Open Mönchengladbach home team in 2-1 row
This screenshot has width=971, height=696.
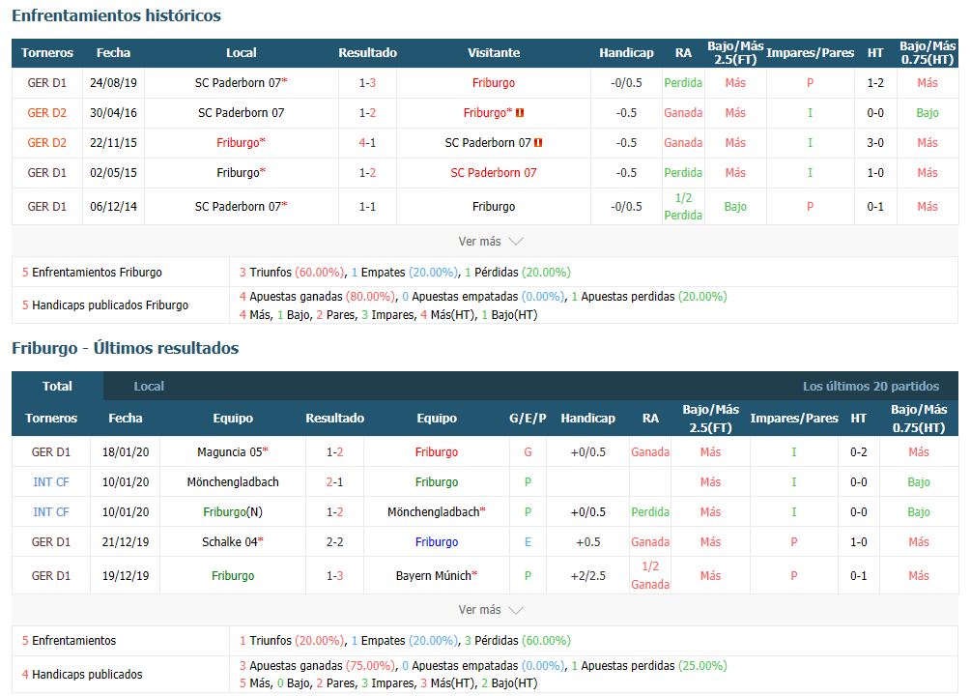(233, 482)
